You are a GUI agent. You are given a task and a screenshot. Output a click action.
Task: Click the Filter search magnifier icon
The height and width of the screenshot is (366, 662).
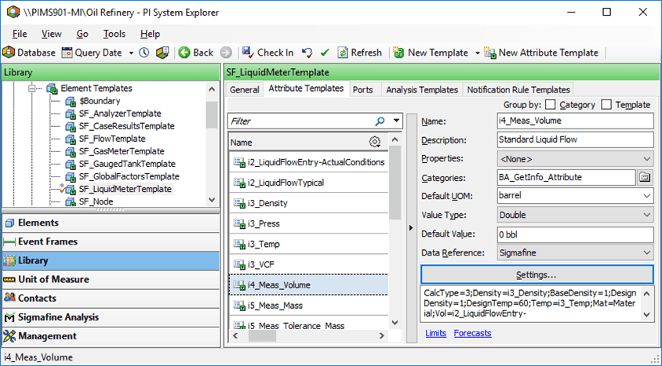[x=380, y=121]
